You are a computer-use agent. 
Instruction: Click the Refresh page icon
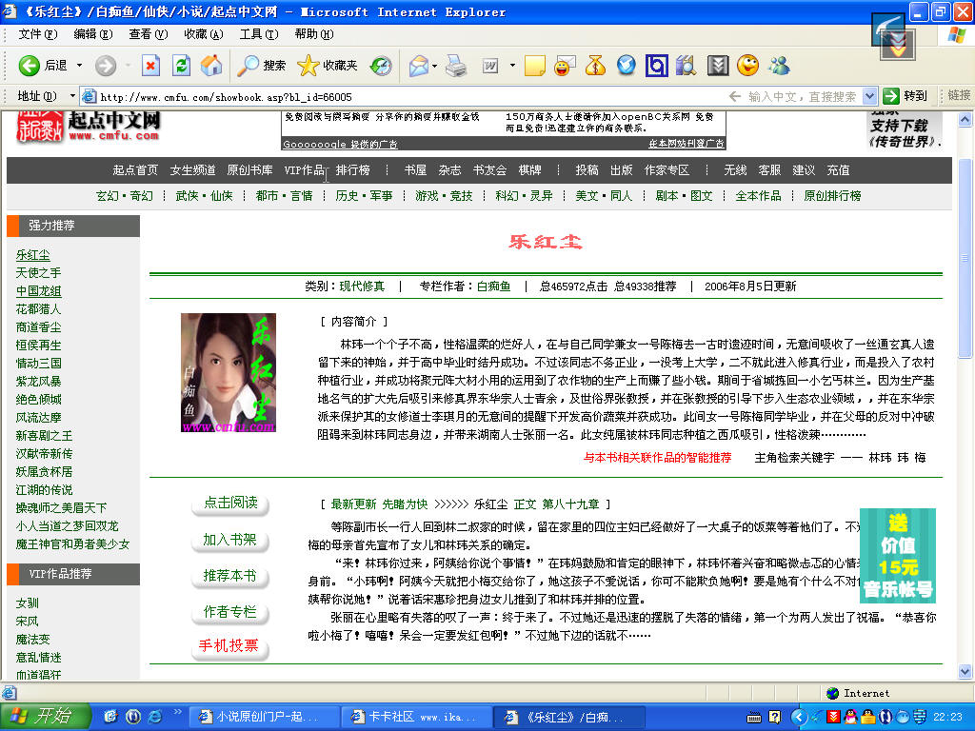click(181, 66)
